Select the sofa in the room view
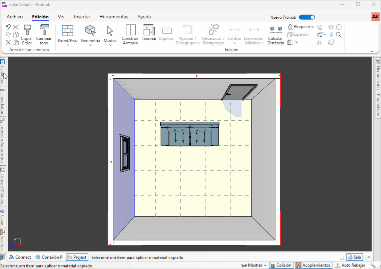 click(189, 134)
